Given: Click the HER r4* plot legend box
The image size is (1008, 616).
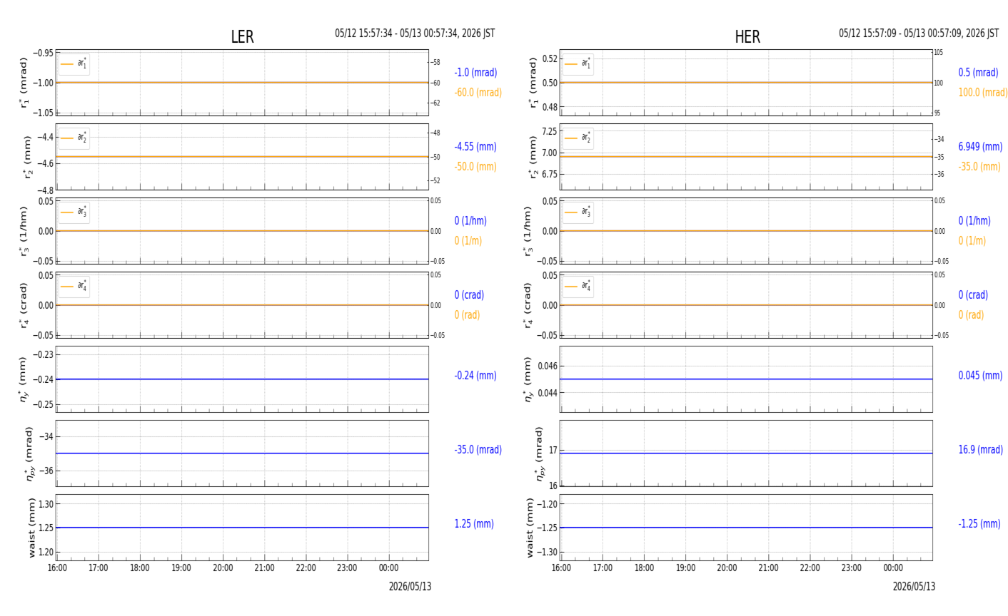Looking at the screenshot, I should [578, 287].
